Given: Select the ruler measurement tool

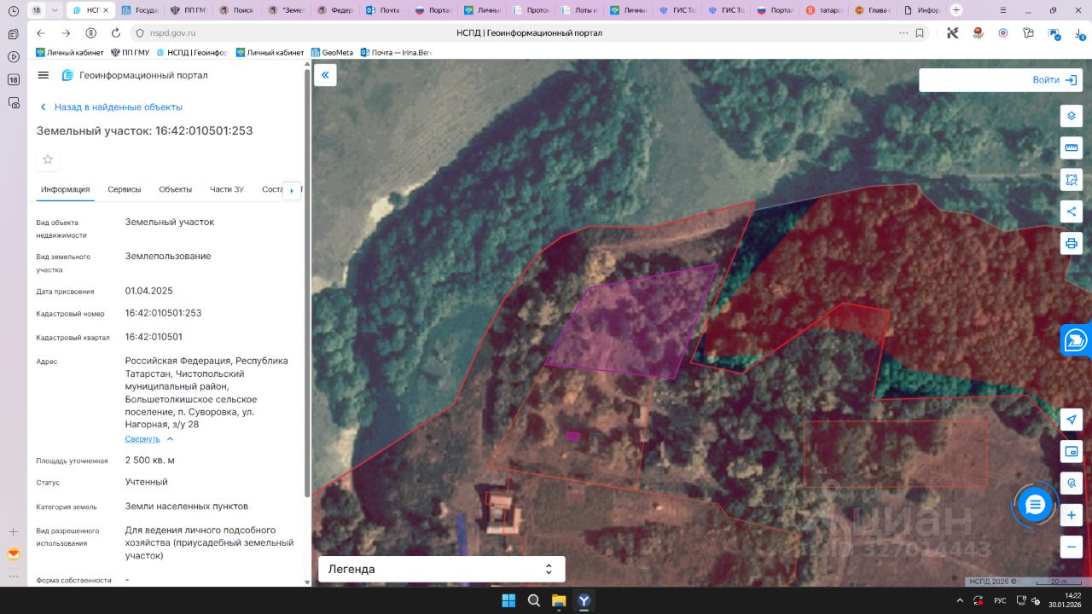Looking at the screenshot, I should click(1072, 148).
